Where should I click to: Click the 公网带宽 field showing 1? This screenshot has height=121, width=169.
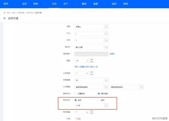pos(81,73)
